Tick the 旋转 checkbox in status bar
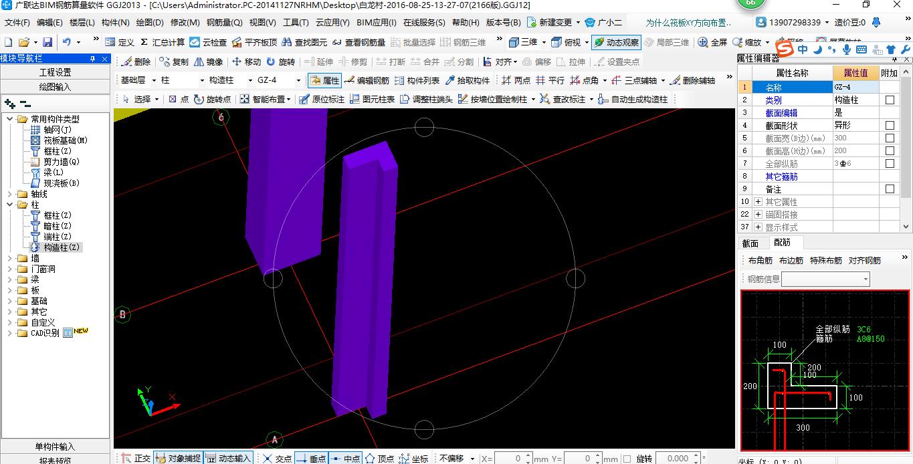 coord(627,459)
